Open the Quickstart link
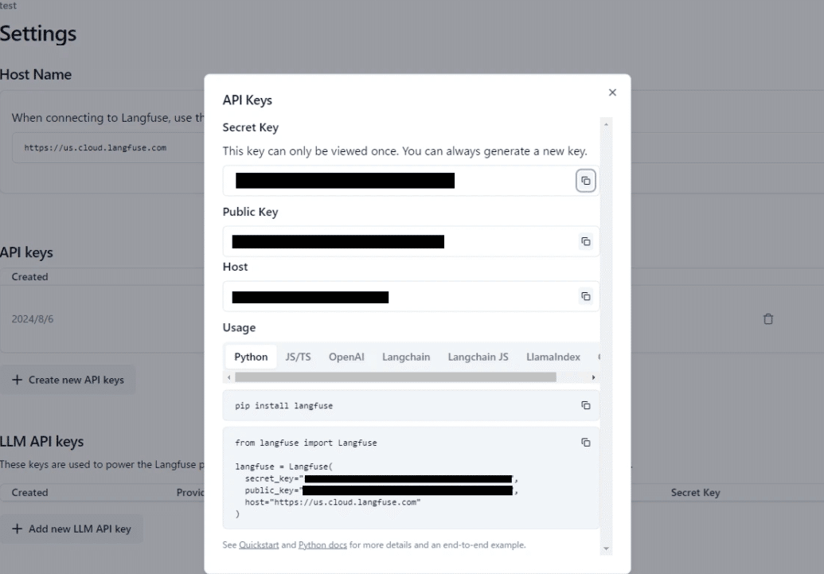824x574 pixels. click(x=259, y=545)
